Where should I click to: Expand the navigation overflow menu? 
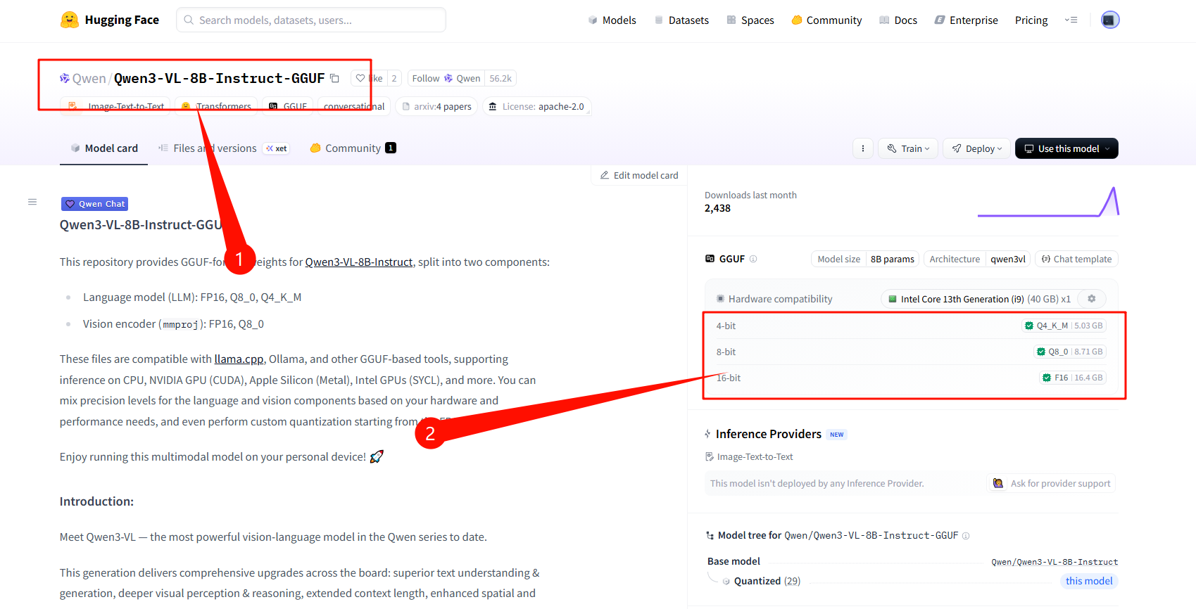(x=1071, y=20)
